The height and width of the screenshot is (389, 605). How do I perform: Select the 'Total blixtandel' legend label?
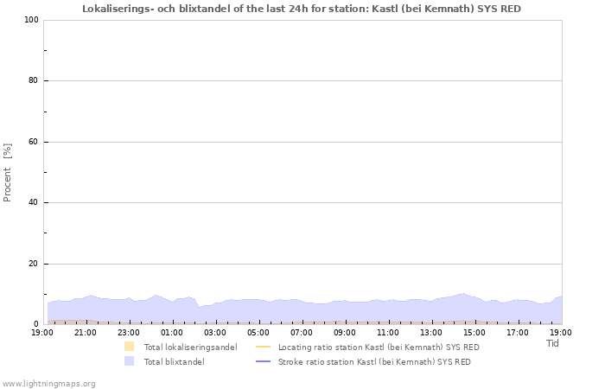tap(174, 361)
